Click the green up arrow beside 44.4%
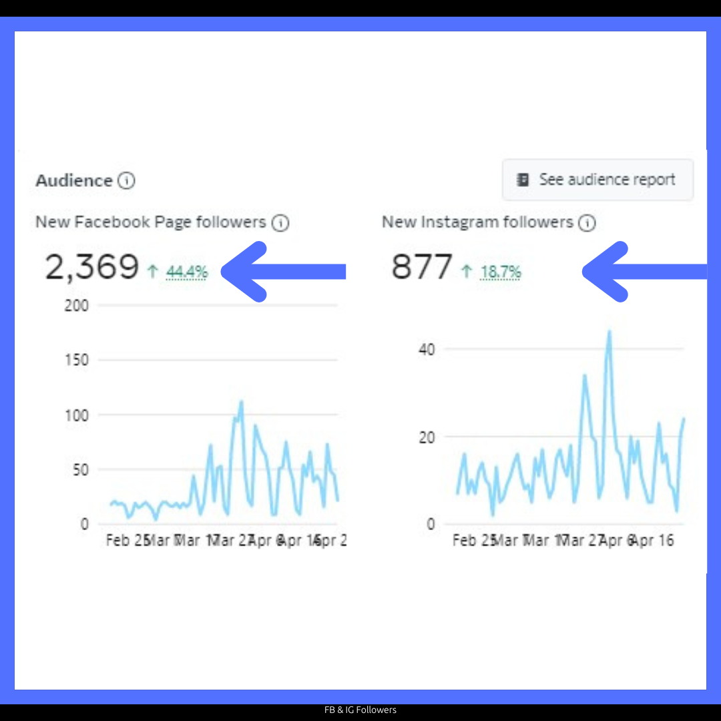The image size is (721, 721). [x=153, y=271]
